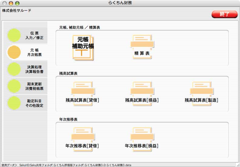The image size is (240, 167).
Task: Click the 残高試算表 section heading
Action: (68, 74)
